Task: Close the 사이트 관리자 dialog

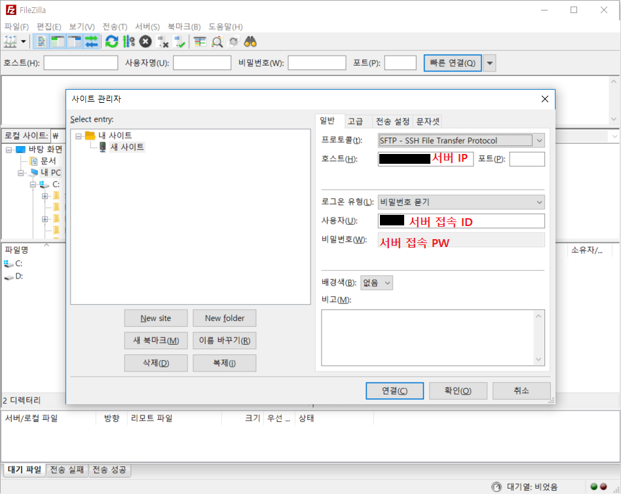Action: click(545, 99)
